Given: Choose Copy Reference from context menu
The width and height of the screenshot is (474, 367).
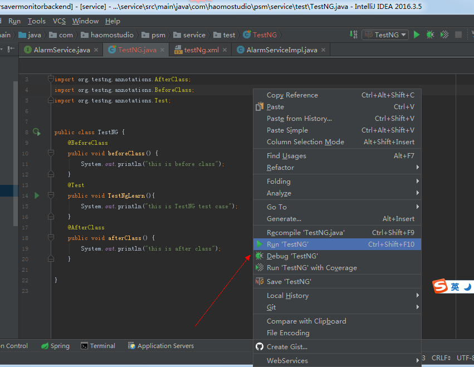Looking at the screenshot, I should [337, 95].
